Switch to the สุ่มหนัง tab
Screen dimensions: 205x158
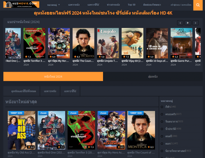pyautogui.click(x=153, y=77)
